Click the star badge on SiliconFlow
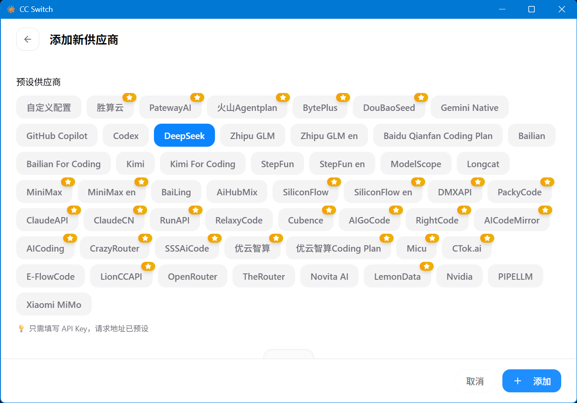 (x=334, y=182)
